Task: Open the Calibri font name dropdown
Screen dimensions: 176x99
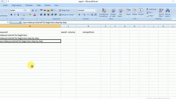Action: pyautogui.click(x=23, y=10)
